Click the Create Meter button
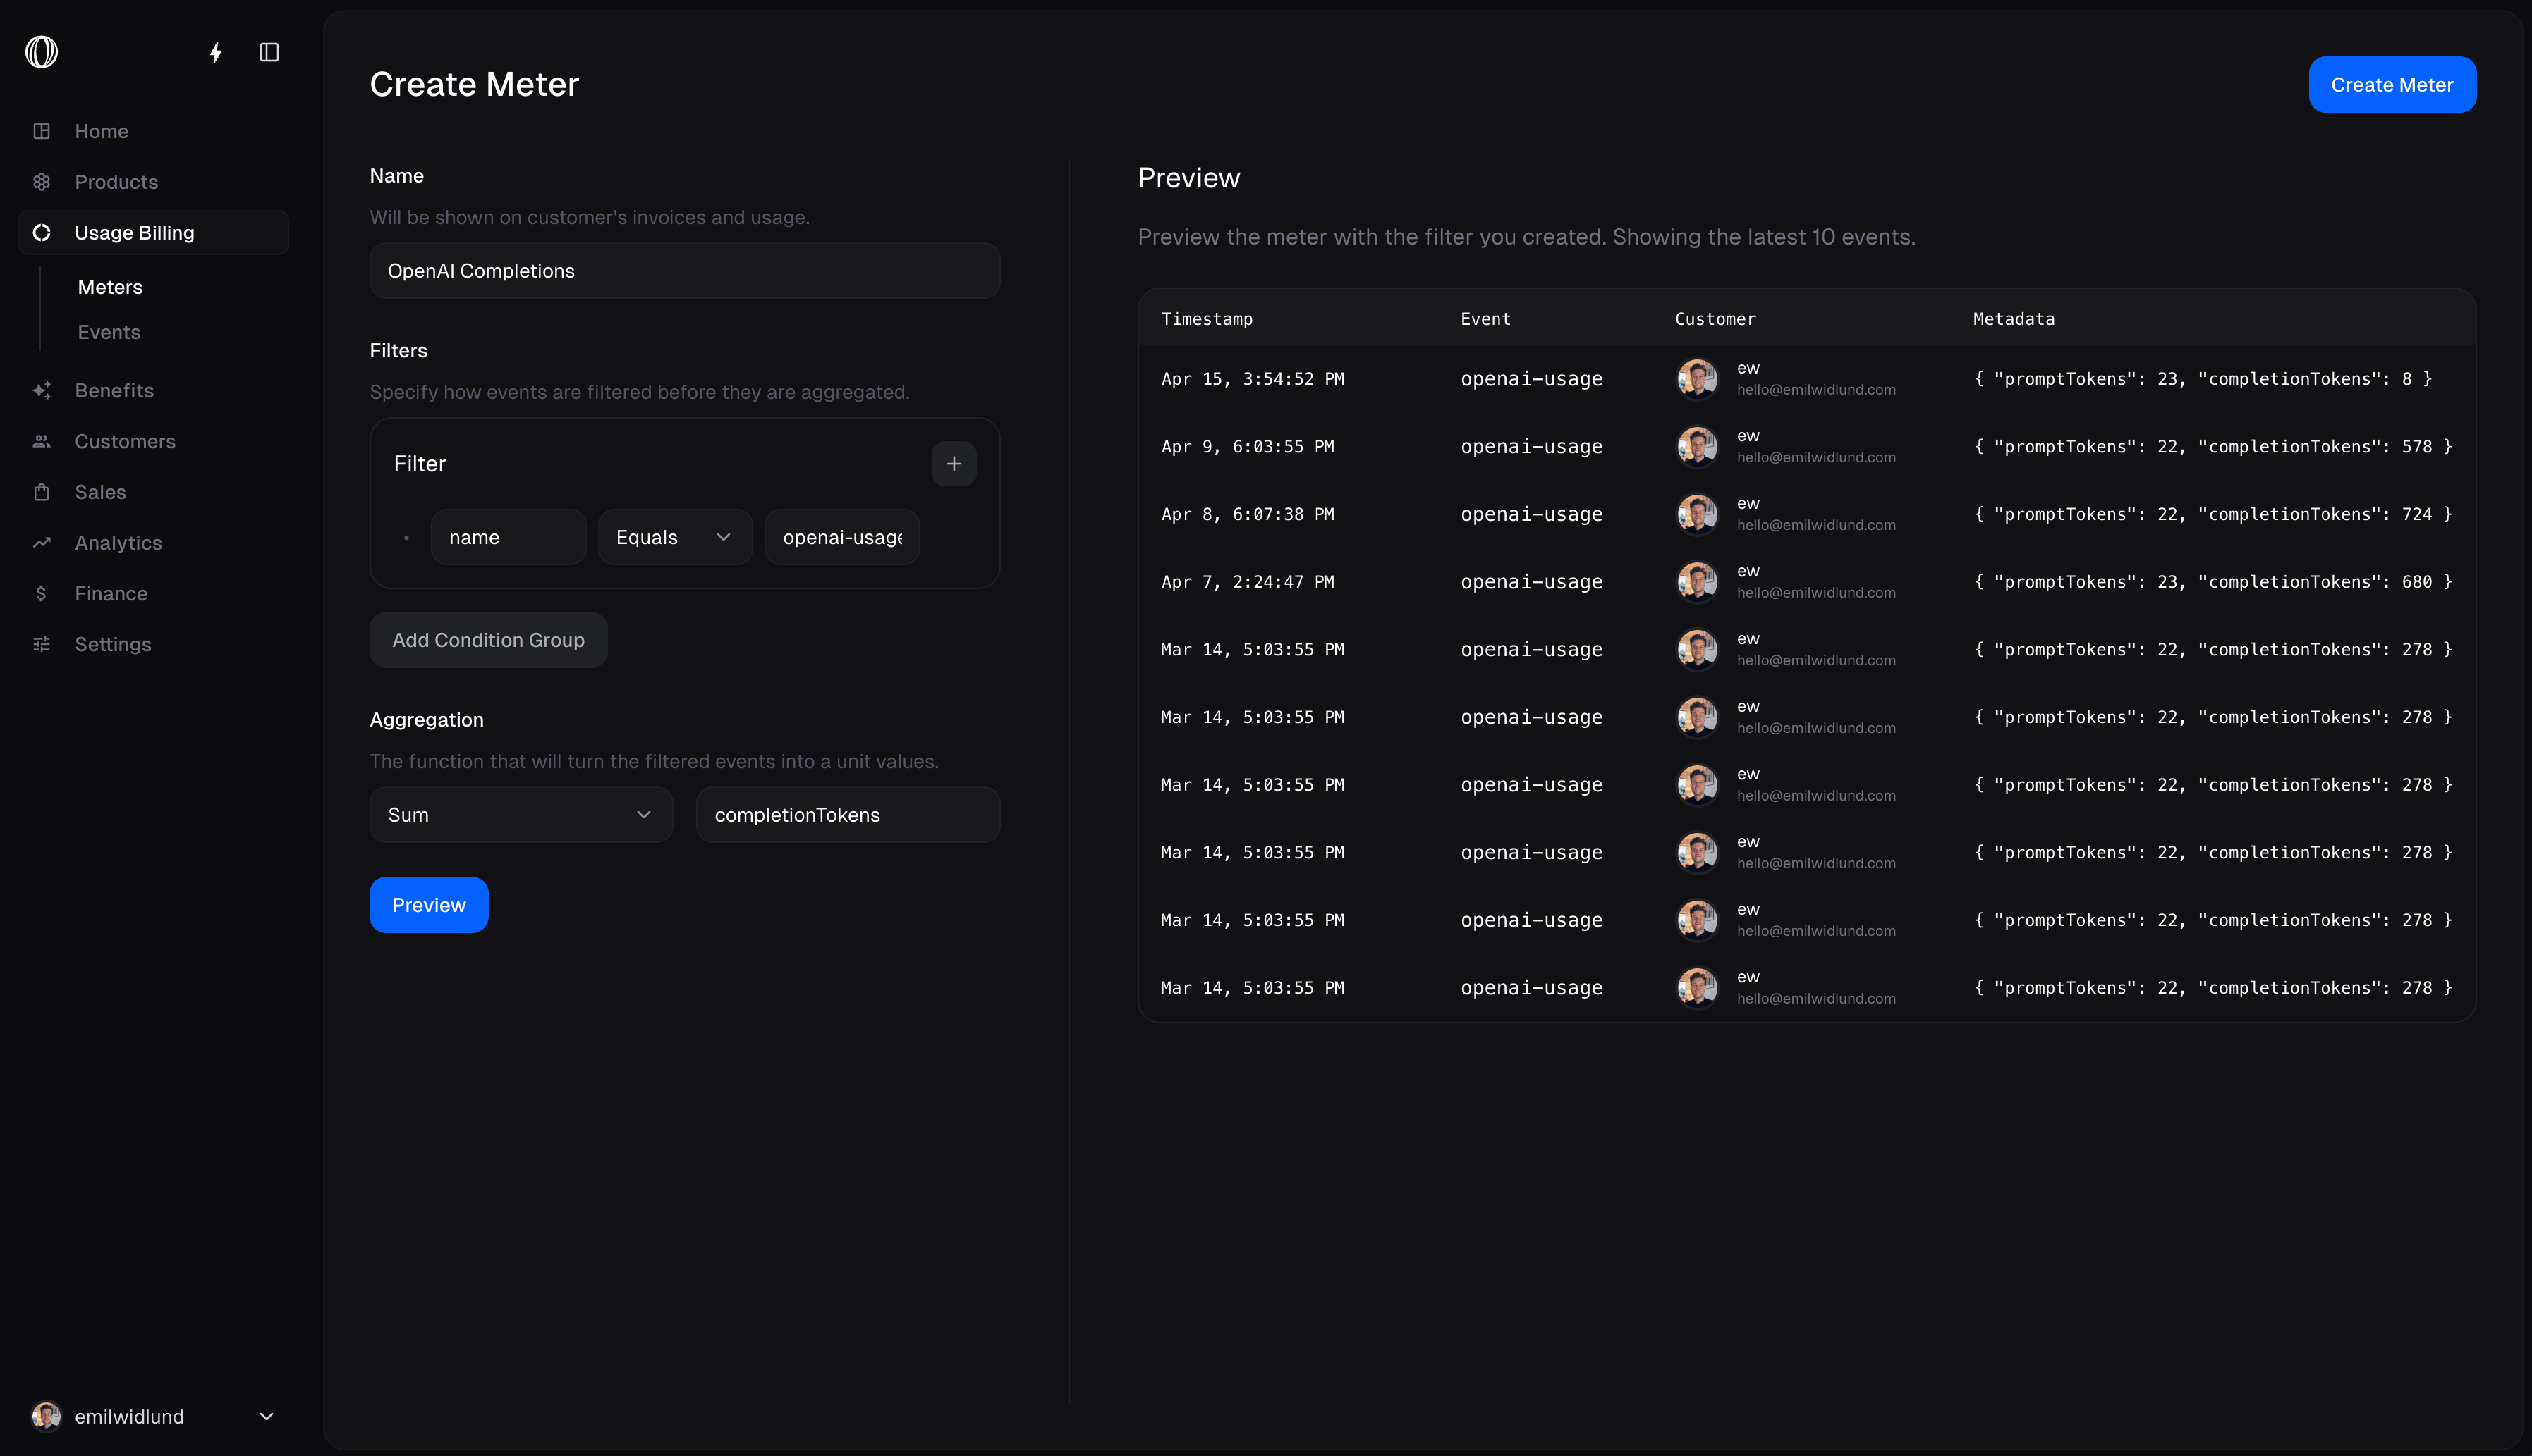 pyautogui.click(x=2391, y=85)
